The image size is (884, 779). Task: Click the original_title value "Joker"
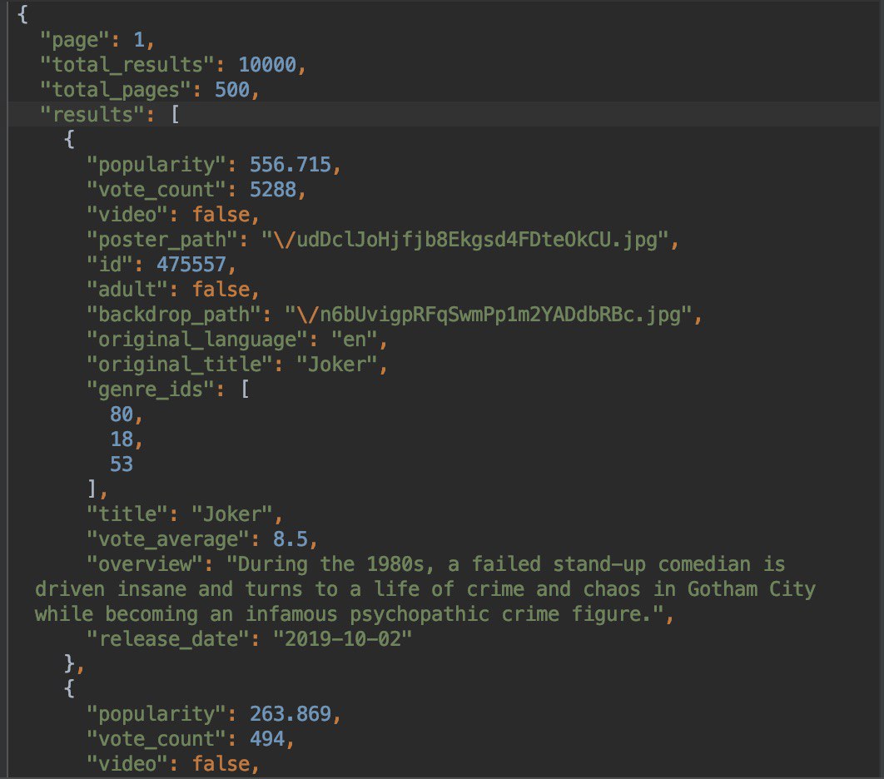tap(336, 365)
